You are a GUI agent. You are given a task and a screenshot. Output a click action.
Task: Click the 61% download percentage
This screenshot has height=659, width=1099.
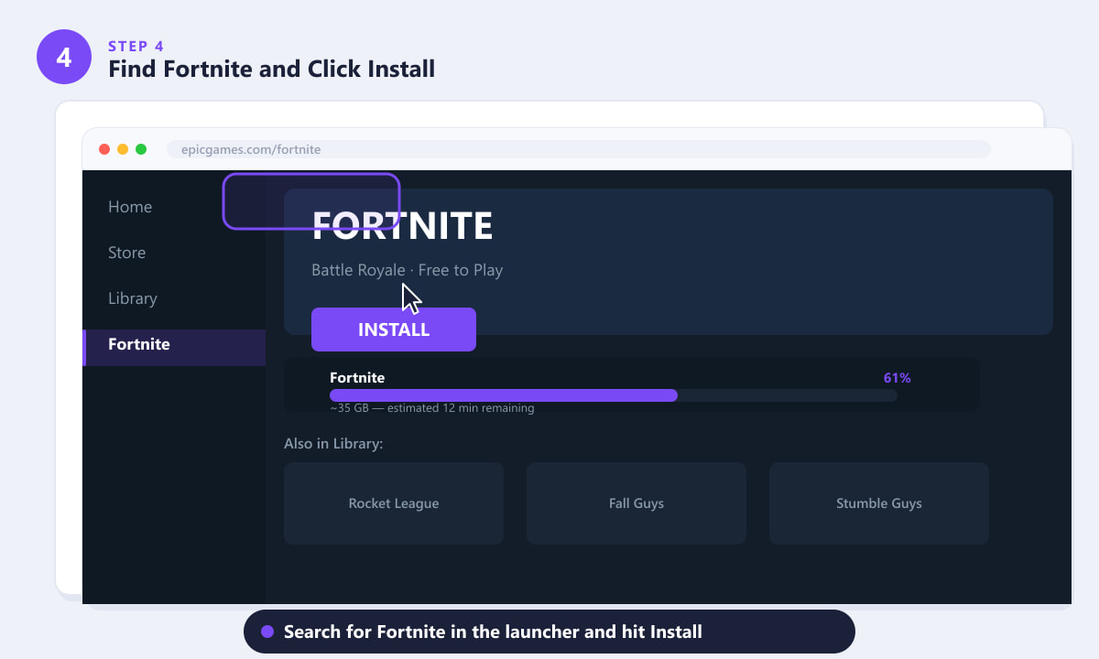(x=897, y=378)
